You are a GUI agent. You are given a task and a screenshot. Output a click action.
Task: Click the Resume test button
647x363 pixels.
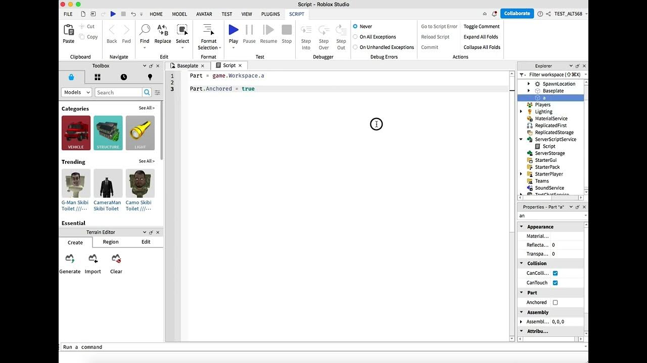[x=268, y=30]
